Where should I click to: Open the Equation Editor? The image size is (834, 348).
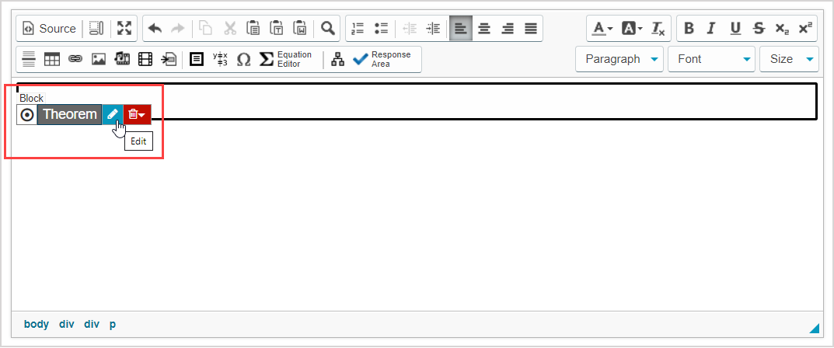click(285, 59)
